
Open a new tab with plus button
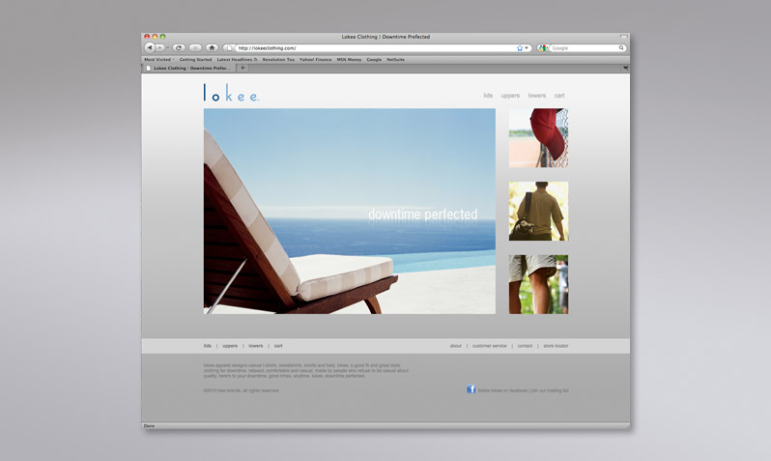243,68
